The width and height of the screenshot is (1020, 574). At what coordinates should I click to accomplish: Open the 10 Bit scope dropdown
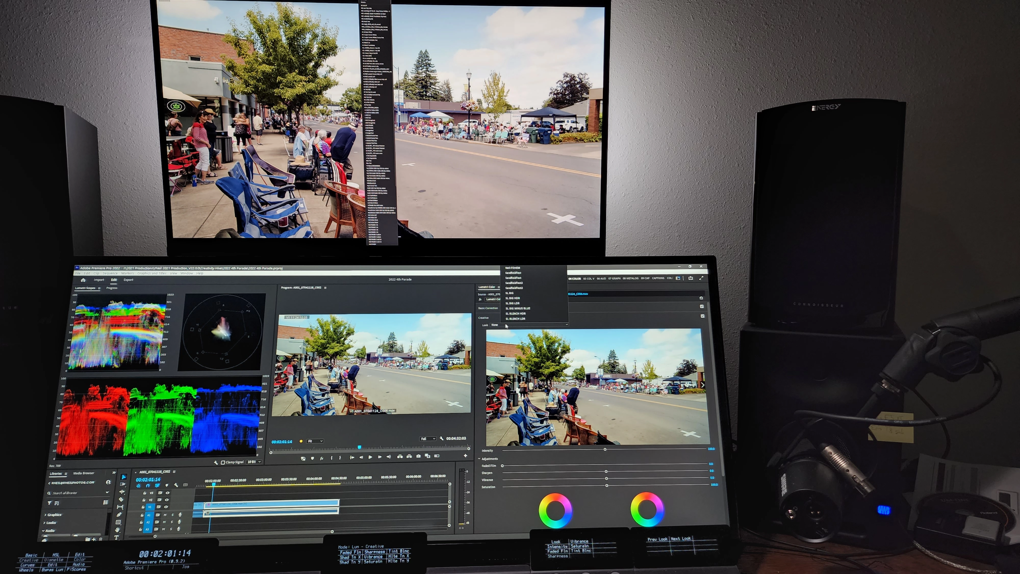click(x=254, y=462)
